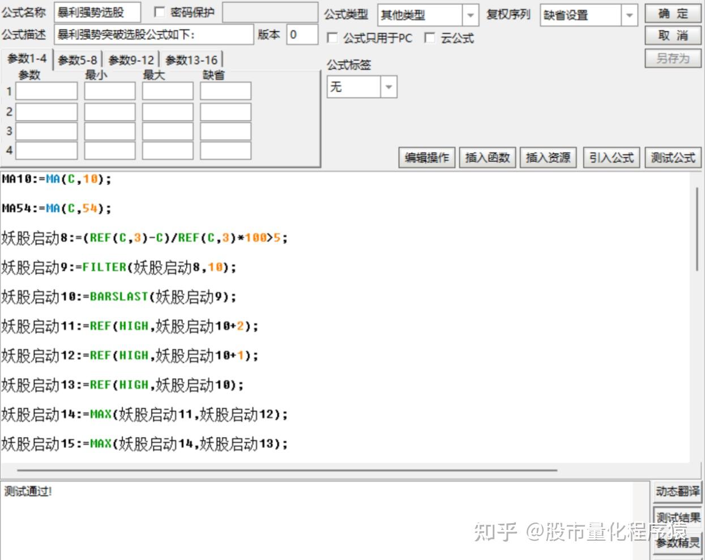Open the 参数9-12 tab
The width and height of the screenshot is (705, 560).
[131, 60]
